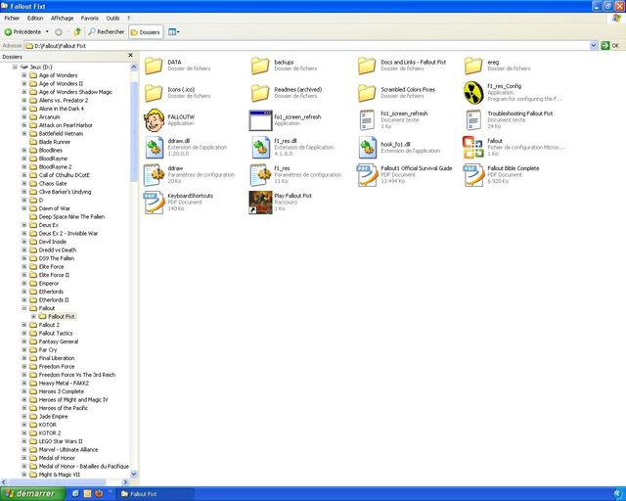Open the DATA folder icon
Viewport: 626px width, 501px height.
coord(154,66)
